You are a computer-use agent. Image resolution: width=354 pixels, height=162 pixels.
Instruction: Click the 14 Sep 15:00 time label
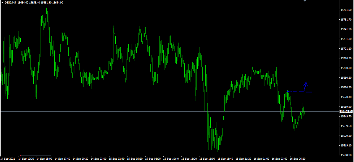(44, 159)
